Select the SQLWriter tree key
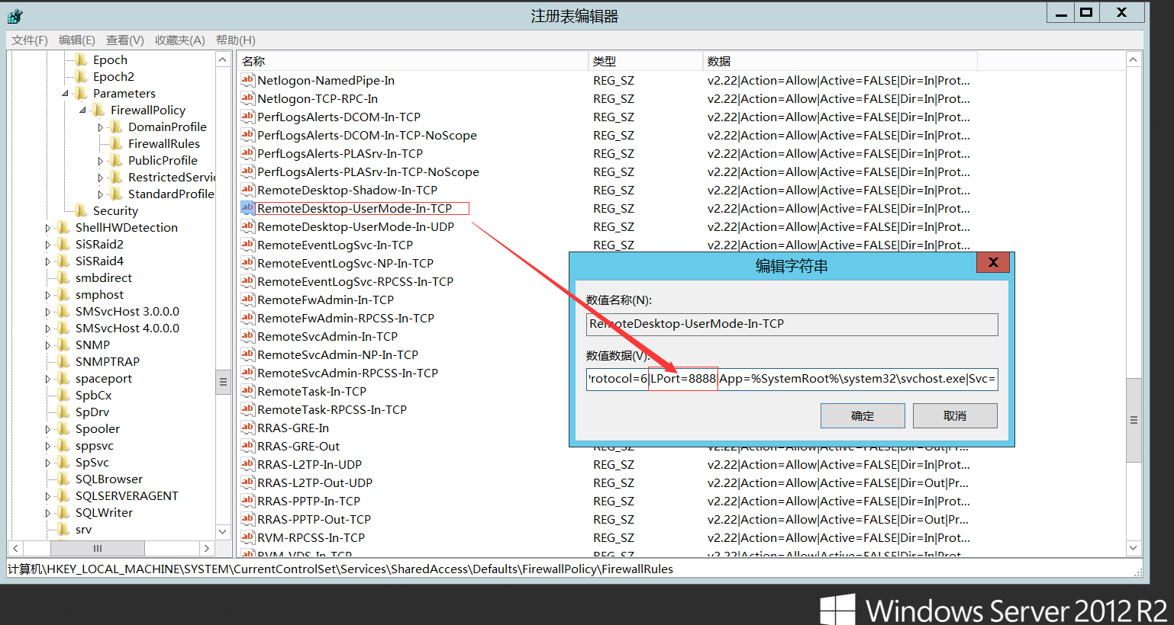Screen dimensions: 1174x625 [104, 512]
